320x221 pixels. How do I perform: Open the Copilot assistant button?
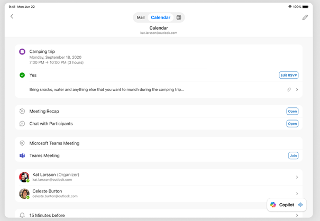[286, 205]
